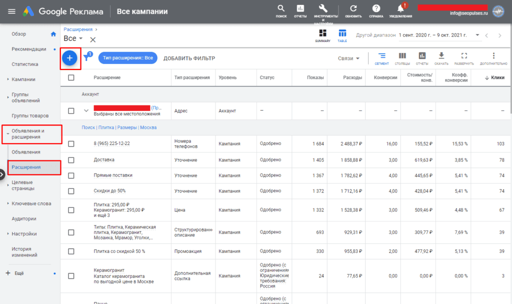
Task: Expand the collapsed side panel arrow
Action: coord(2,174)
